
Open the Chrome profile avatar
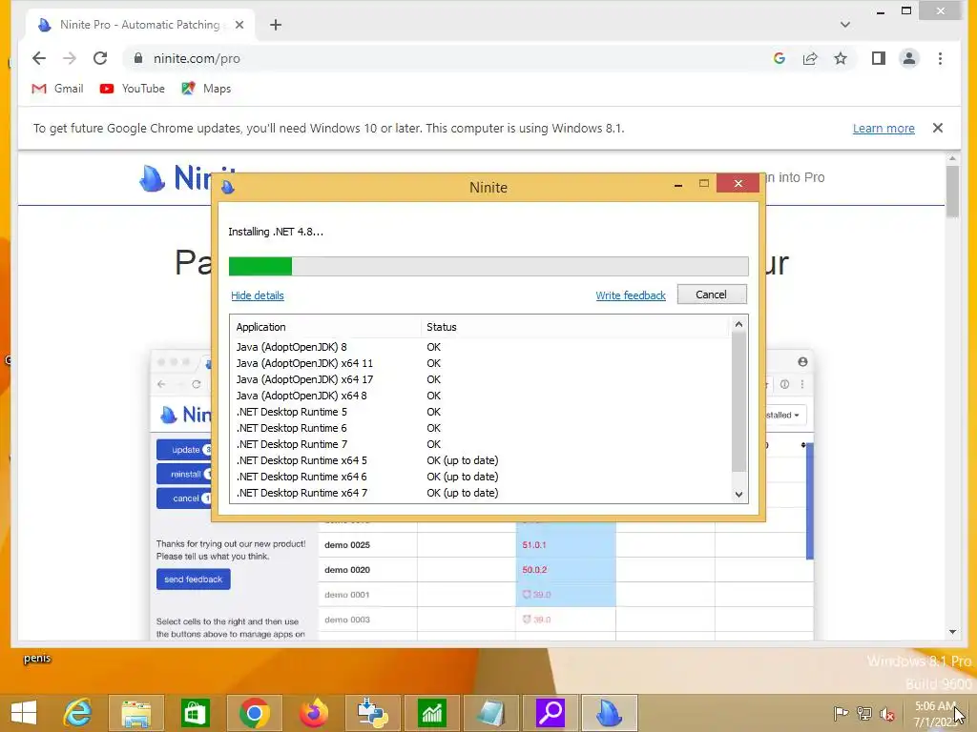[909, 58]
